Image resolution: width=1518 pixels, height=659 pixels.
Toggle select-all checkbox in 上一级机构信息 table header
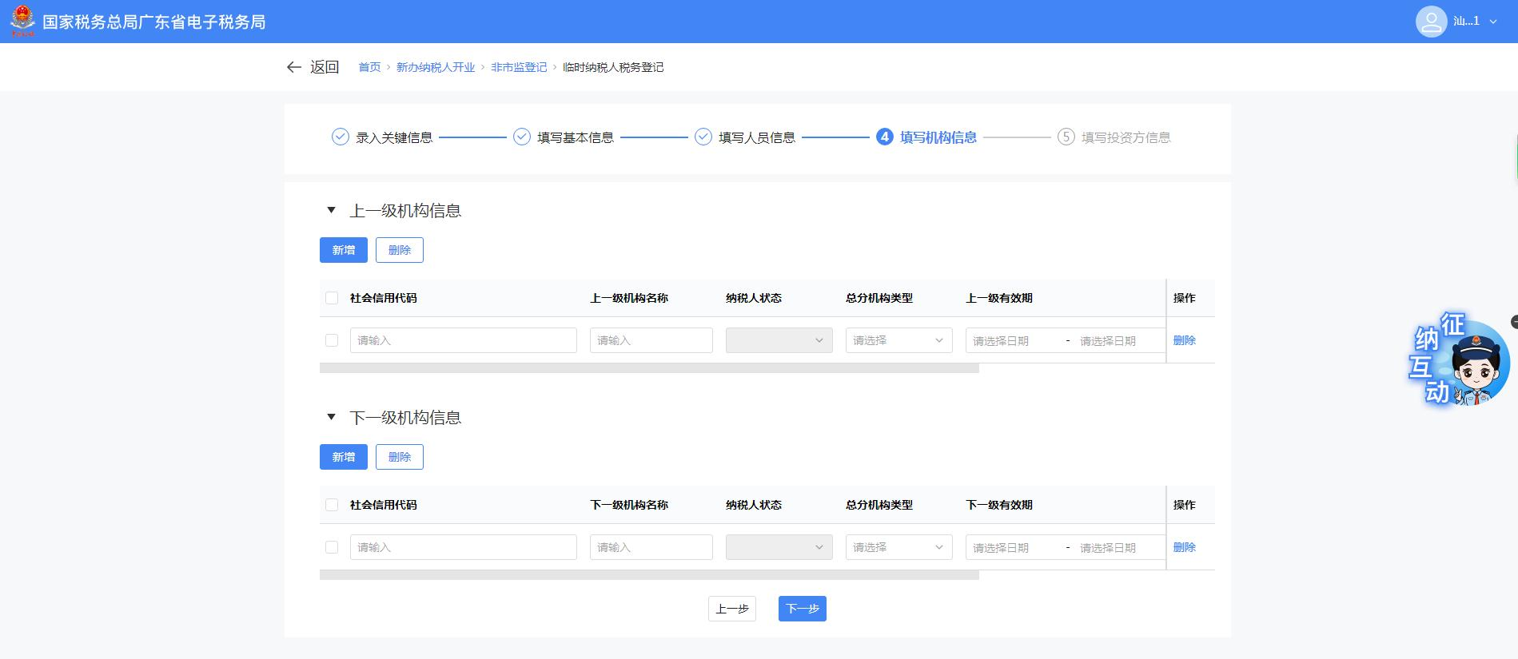click(332, 298)
